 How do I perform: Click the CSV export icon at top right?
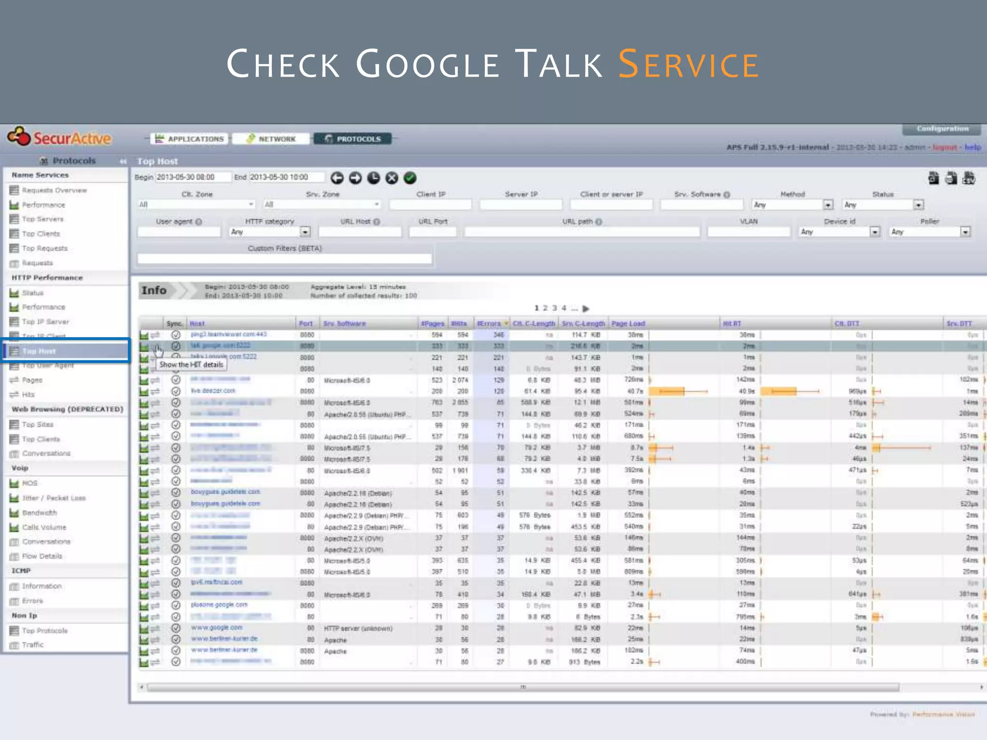(x=969, y=178)
